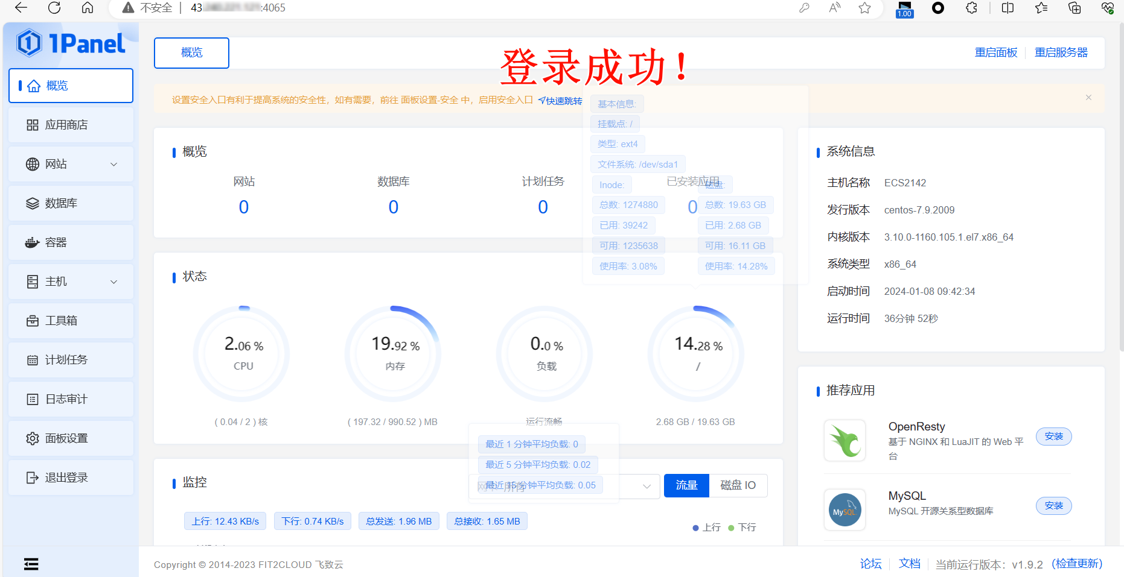Open 数据库 in the sidebar
1124x577 pixels.
tap(71, 203)
